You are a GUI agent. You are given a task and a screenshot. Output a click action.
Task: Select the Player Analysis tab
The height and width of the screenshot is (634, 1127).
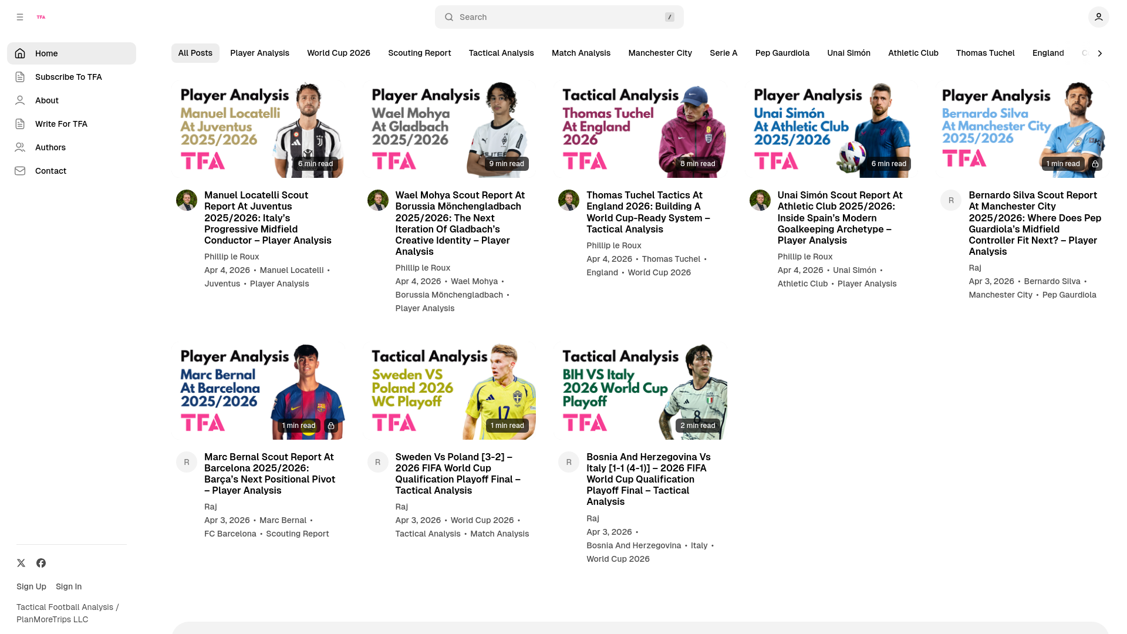pos(259,53)
